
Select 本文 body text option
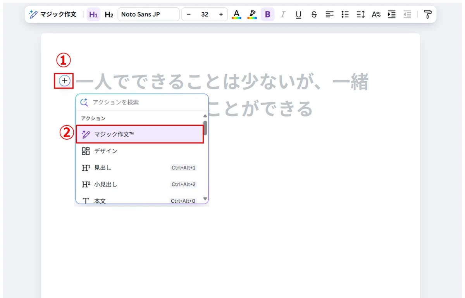(139, 200)
